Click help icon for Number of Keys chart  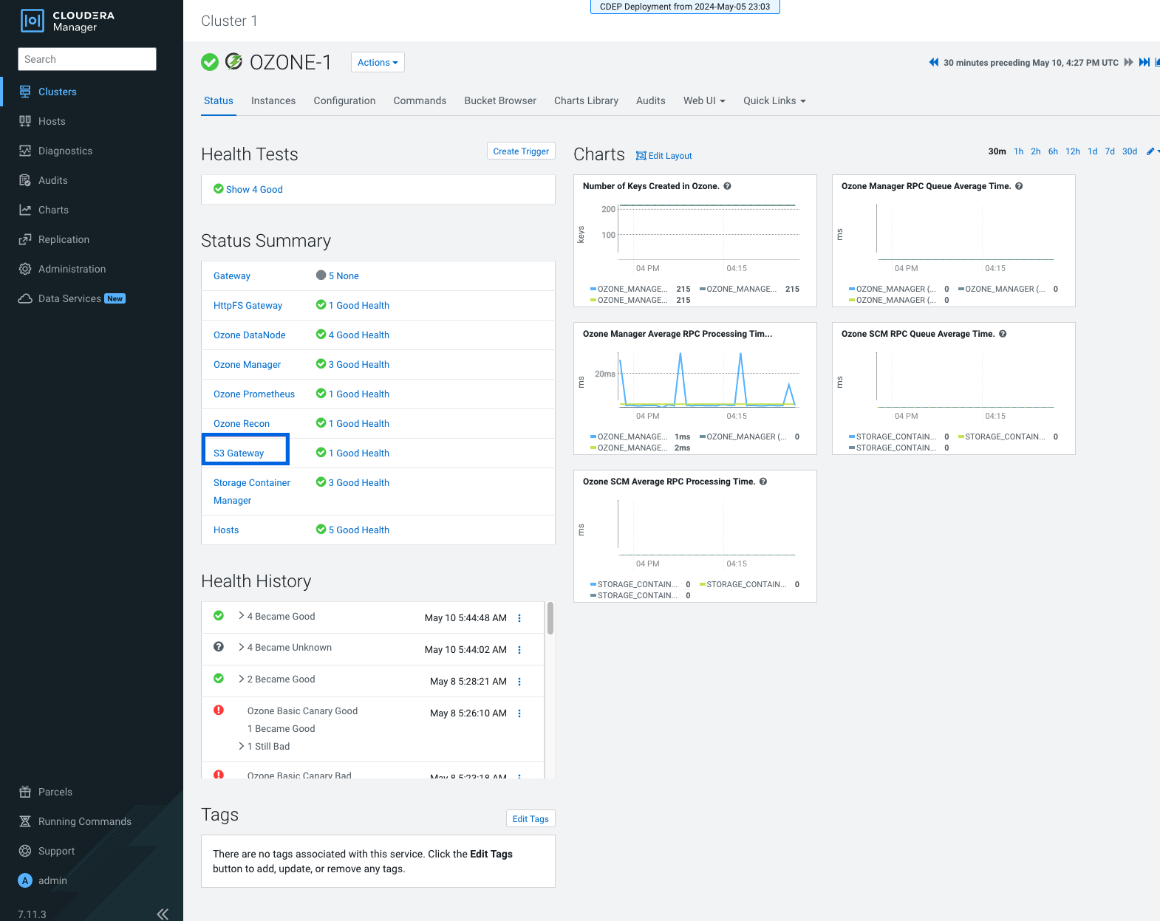click(x=727, y=186)
